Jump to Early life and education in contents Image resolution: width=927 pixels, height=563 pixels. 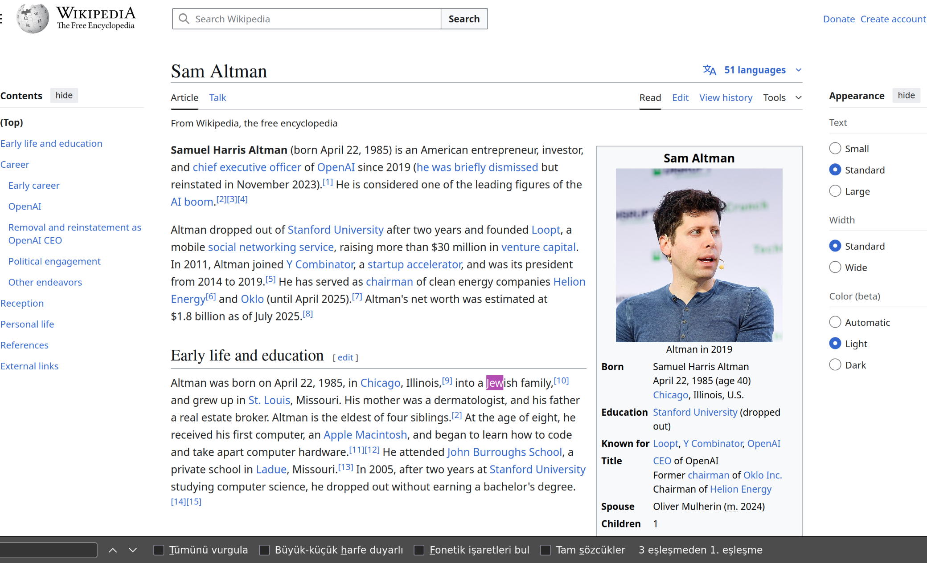click(x=51, y=143)
